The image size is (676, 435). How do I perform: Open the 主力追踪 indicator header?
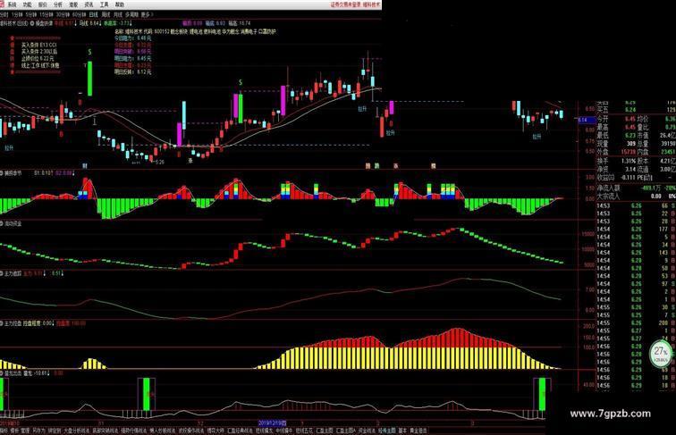(13, 273)
